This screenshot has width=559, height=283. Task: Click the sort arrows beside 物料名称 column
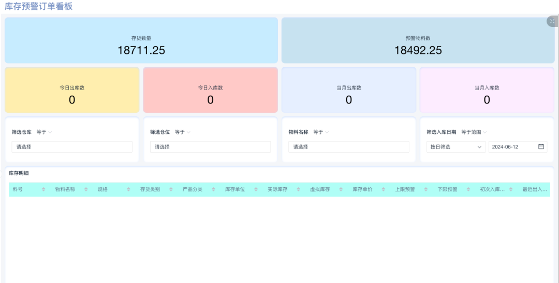[86, 190]
